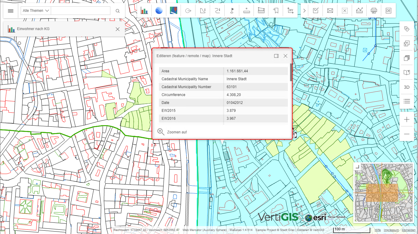Viewport: 418px width, 234px height.
Task: Open the mail/send icon
Action: click(x=330, y=10)
